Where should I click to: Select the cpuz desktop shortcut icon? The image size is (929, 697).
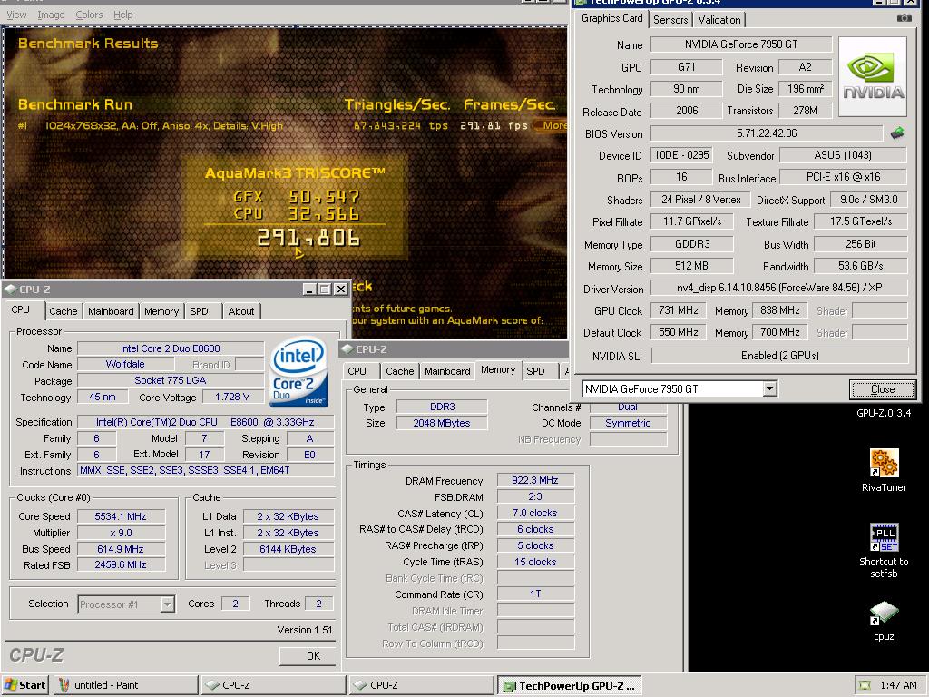(x=884, y=621)
